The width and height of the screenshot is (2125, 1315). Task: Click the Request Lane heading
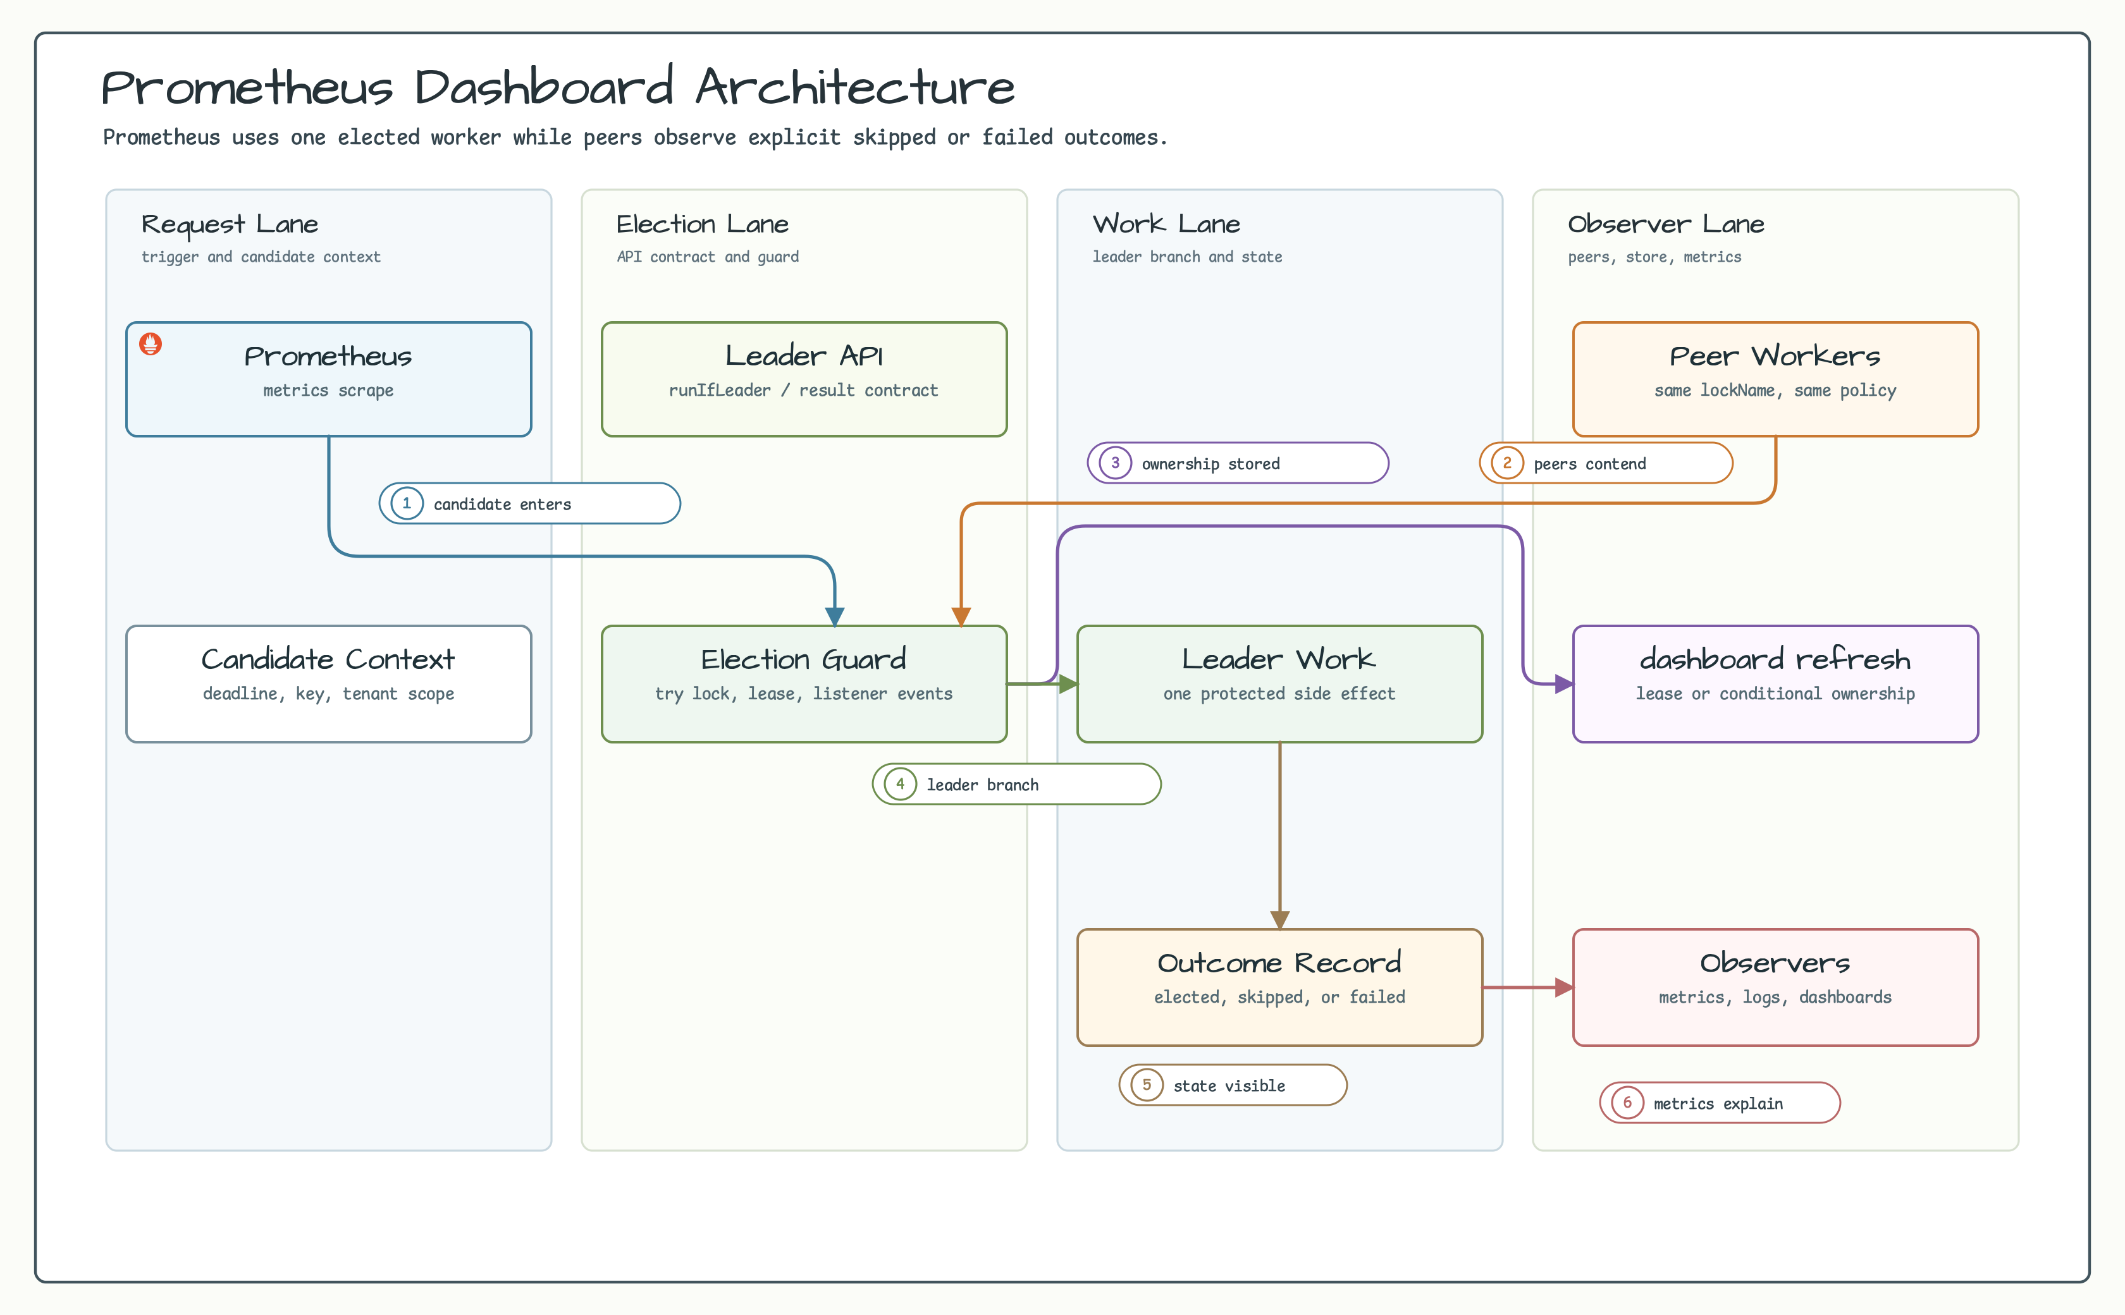pyautogui.click(x=230, y=224)
